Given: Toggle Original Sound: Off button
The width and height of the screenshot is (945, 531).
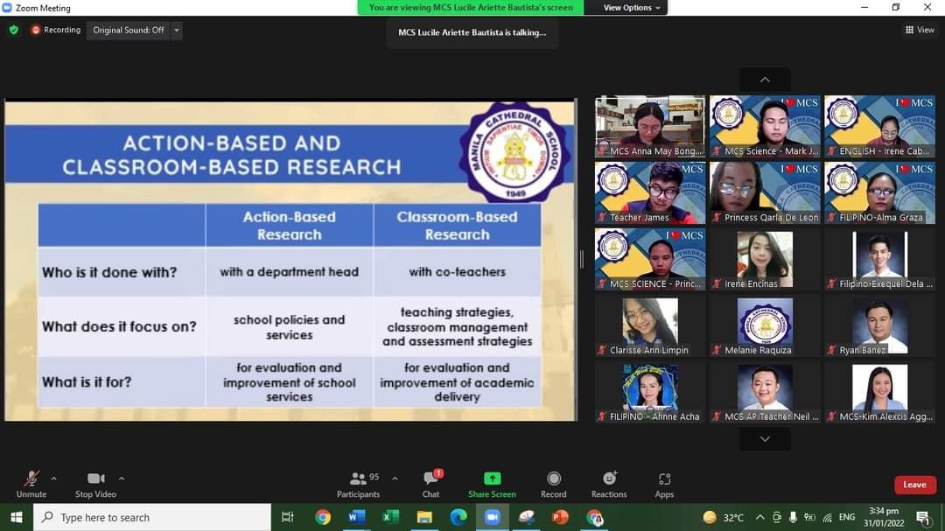Looking at the screenshot, I should (x=128, y=30).
